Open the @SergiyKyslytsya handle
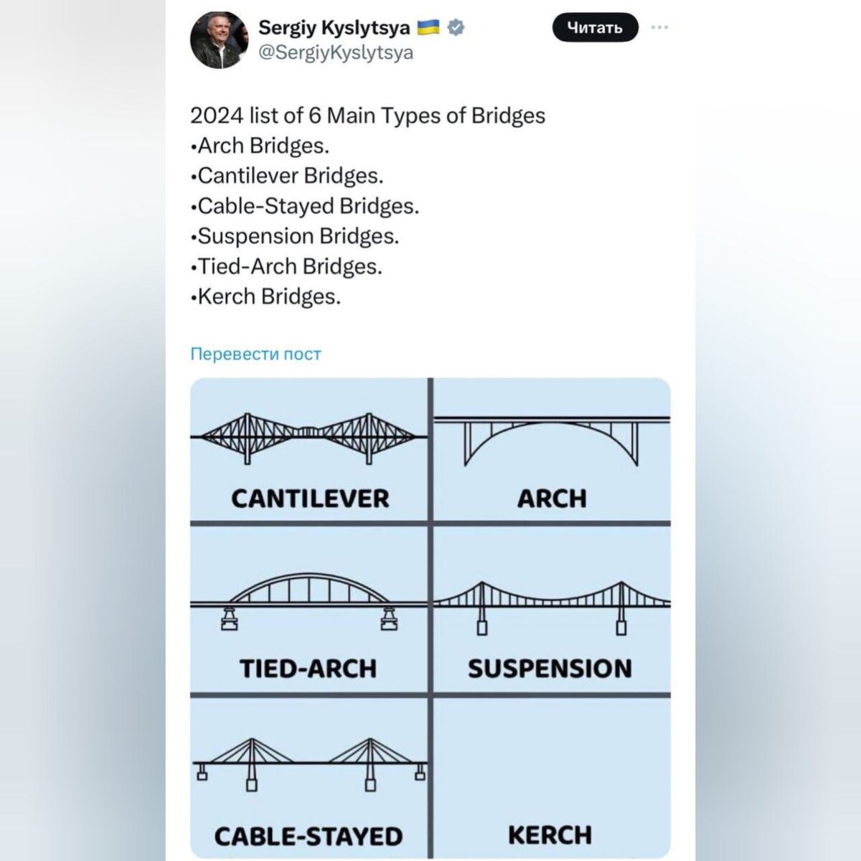The height and width of the screenshot is (861, 861). click(x=335, y=52)
